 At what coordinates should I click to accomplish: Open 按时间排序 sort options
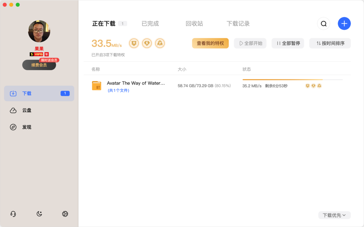click(x=330, y=43)
